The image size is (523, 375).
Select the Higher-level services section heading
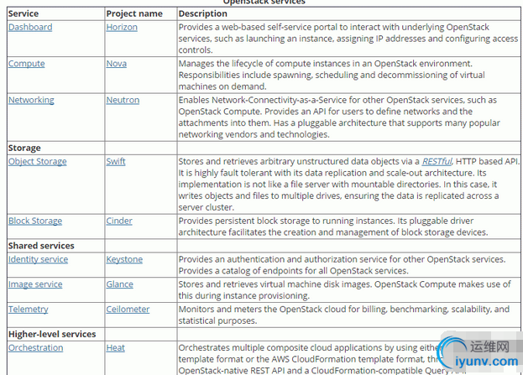click(x=52, y=335)
